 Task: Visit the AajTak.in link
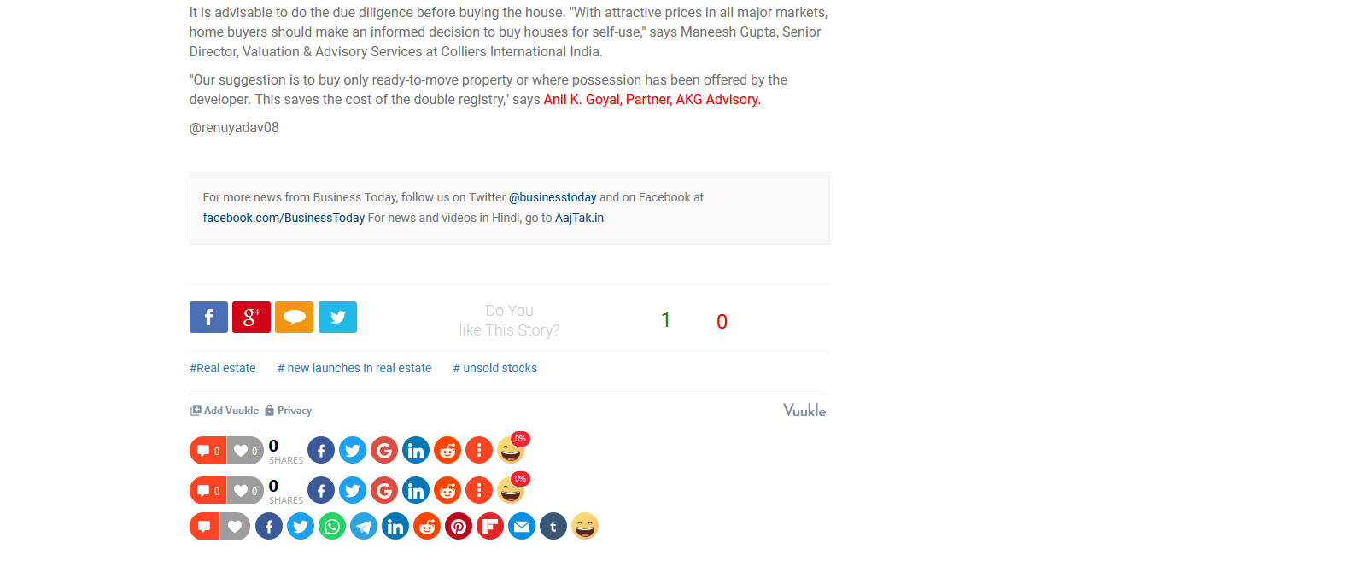click(579, 218)
